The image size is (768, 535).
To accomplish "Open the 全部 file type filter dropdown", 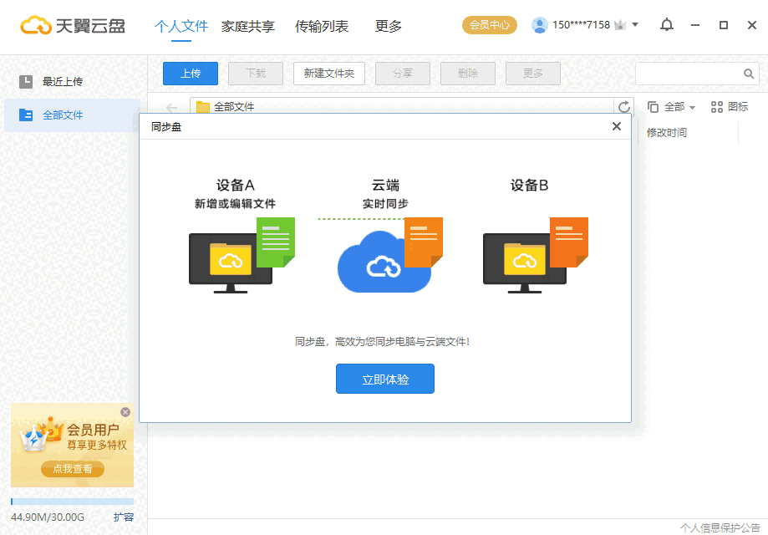I will pos(676,106).
